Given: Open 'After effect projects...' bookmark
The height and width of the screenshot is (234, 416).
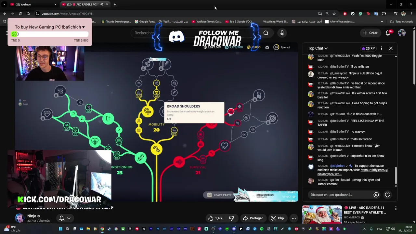Looking at the screenshot, I should [x=340, y=22].
